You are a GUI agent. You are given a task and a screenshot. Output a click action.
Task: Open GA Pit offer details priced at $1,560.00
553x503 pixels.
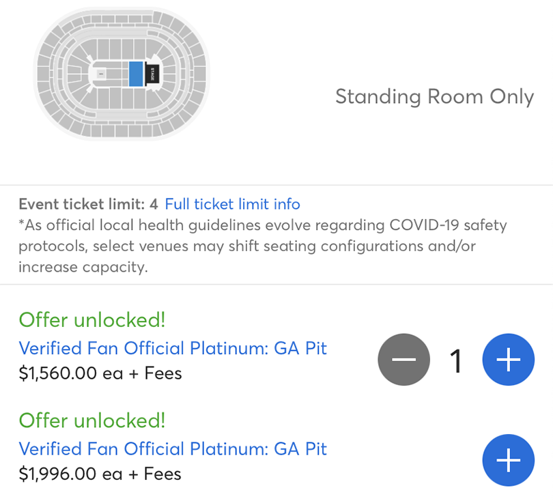(x=173, y=348)
